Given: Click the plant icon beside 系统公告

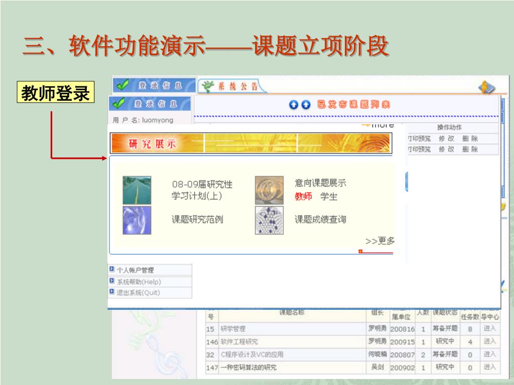Looking at the screenshot, I should [208, 86].
